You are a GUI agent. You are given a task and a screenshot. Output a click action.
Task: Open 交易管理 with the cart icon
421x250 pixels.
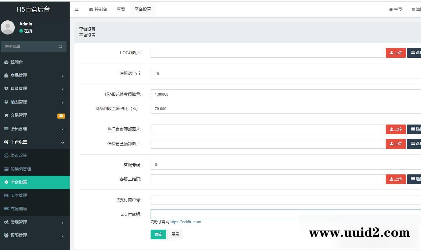[x=19, y=115]
